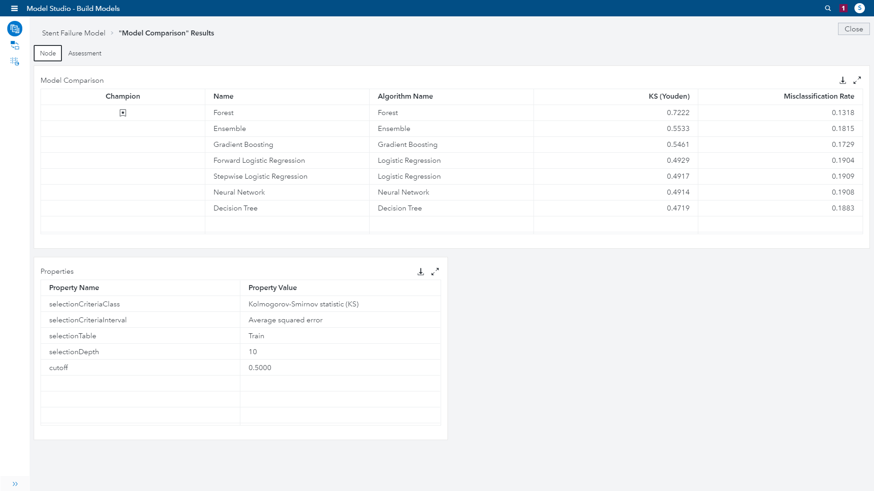This screenshot has width=874, height=491.
Task: Open the Pipelines icon in sidebar
Action: pyautogui.click(x=15, y=45)
